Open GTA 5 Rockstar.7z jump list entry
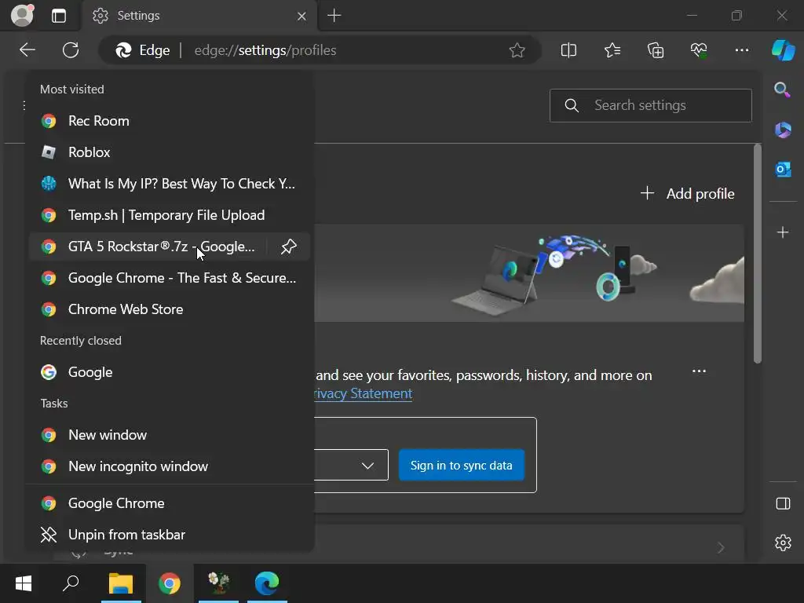This screenshot has height=603, width=804. tap(148, 247)
